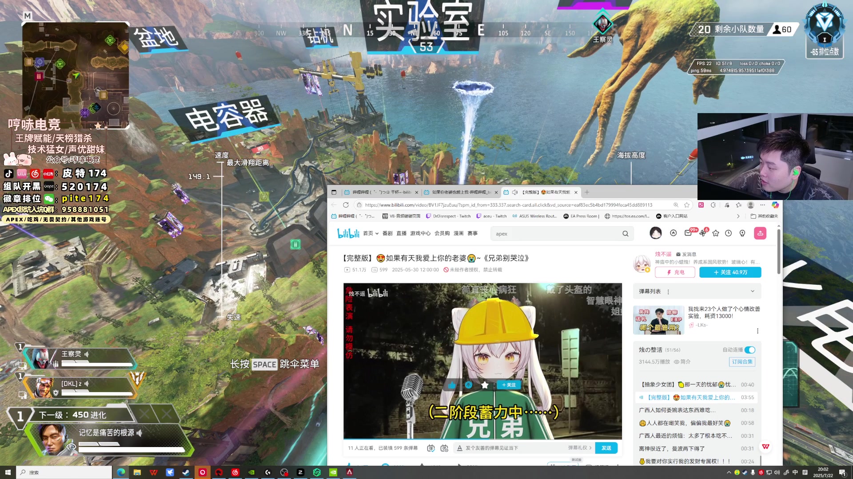Expand the 弹幕列表 panel chevron
Image resolution: width=853 pixels, height=479 pixels.
point(752,291)
